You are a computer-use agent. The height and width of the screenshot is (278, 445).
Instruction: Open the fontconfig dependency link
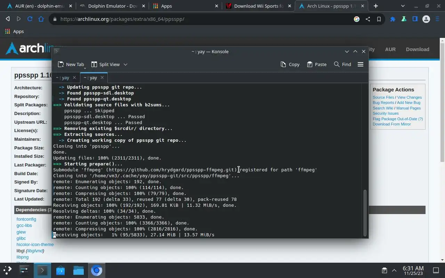pyautogui.click(x=26, y=219)
